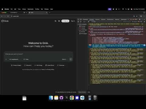Image resolution: width=146 pixels, height=109 pixels.
Task: Open the Sources tab in DevTools
Action: click(x=97, y=19)
